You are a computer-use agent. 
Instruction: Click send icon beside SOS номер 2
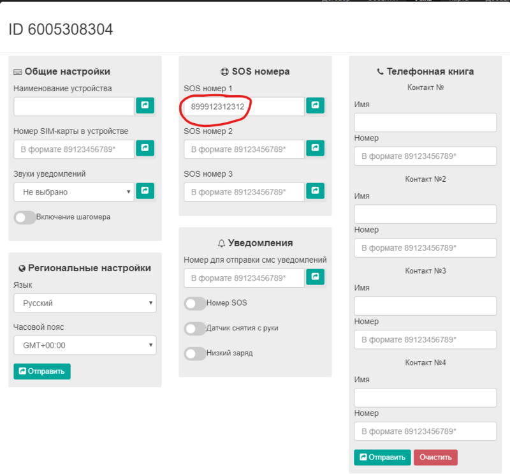(x=315, y=148)
